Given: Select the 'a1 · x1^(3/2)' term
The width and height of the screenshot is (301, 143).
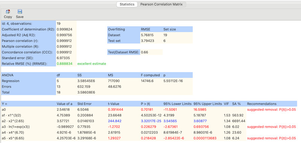Looking at the screenshot, I should (x=11, y=115).
